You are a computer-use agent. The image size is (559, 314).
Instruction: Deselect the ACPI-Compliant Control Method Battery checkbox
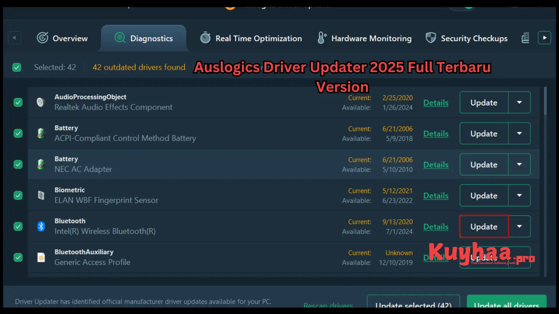click(x=18, y=133)
